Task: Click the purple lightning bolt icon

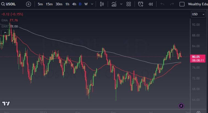Action: pos(181,106)
